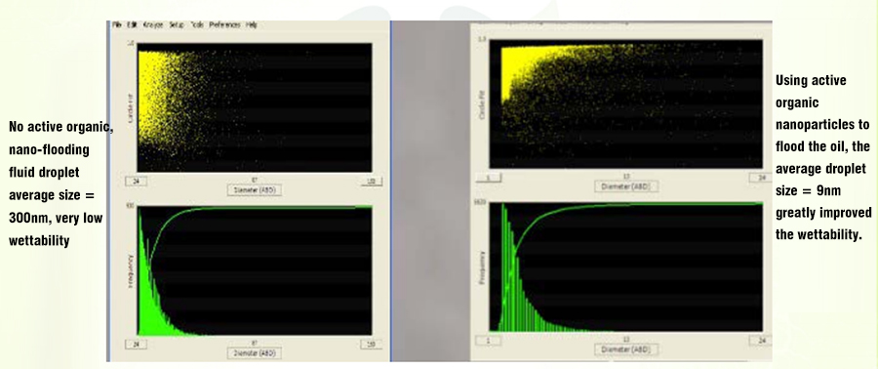Open the Edit menu
The image size is (878, 369).
tap(132, 25)
